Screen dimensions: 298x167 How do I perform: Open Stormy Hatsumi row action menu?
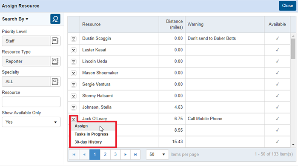tap(74, 96)
